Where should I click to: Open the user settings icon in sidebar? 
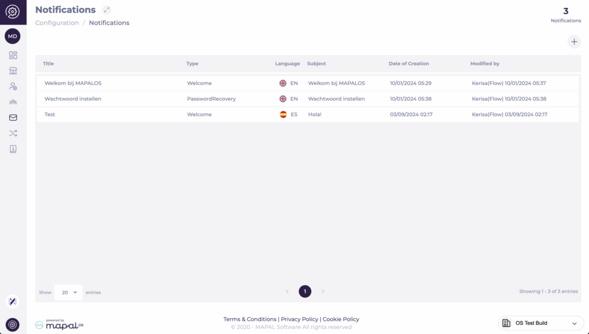pos(13,86)
